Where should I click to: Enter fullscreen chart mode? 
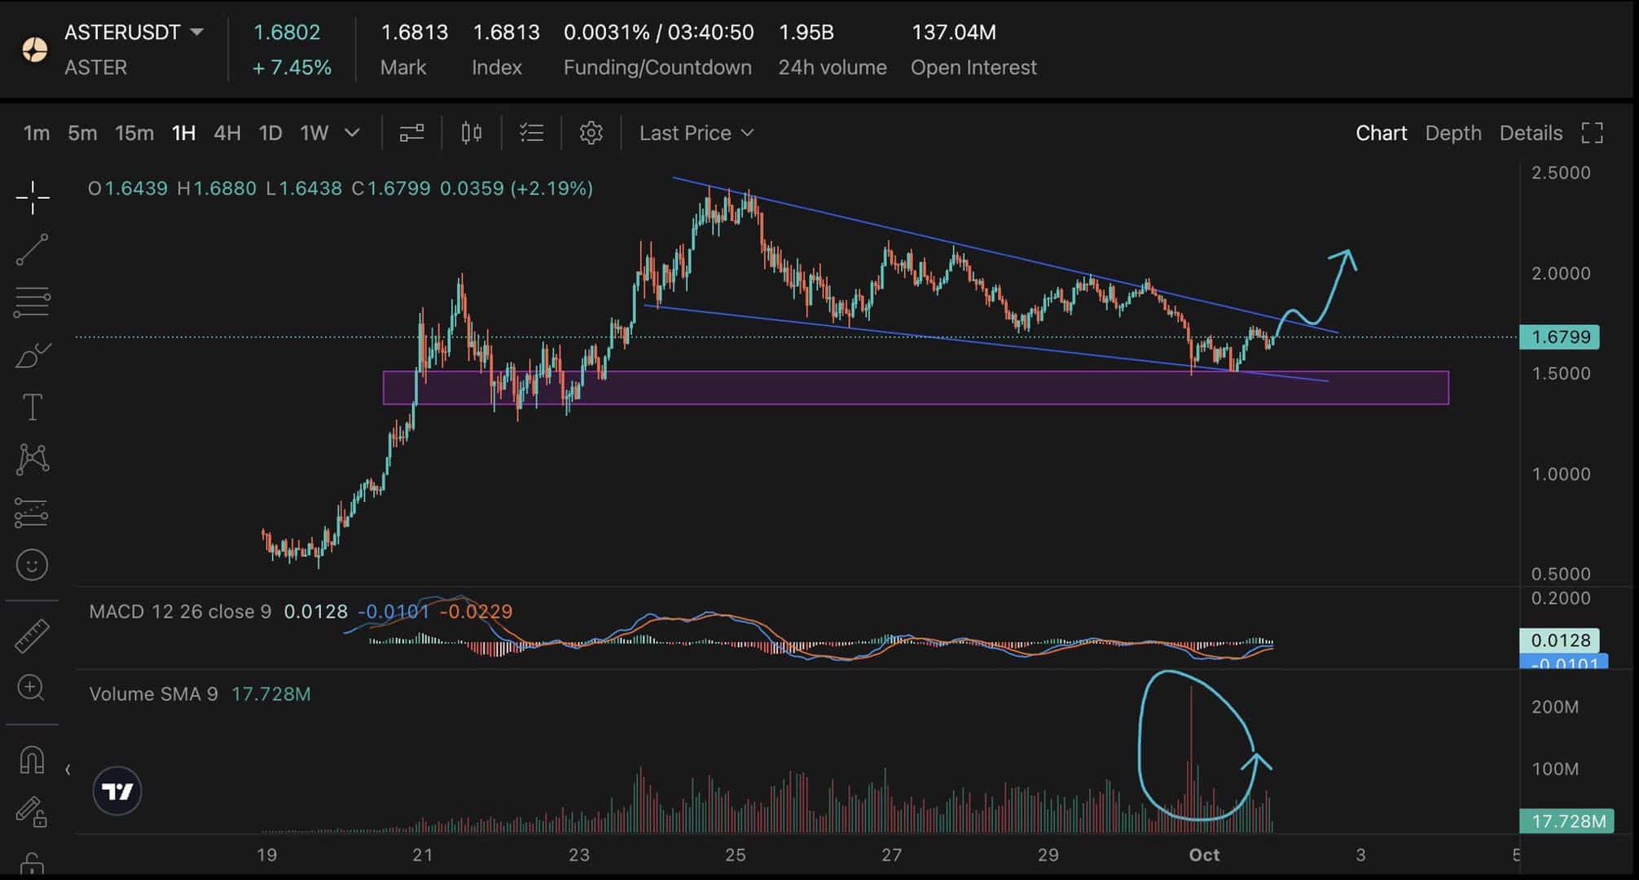tap(1593, 132)
